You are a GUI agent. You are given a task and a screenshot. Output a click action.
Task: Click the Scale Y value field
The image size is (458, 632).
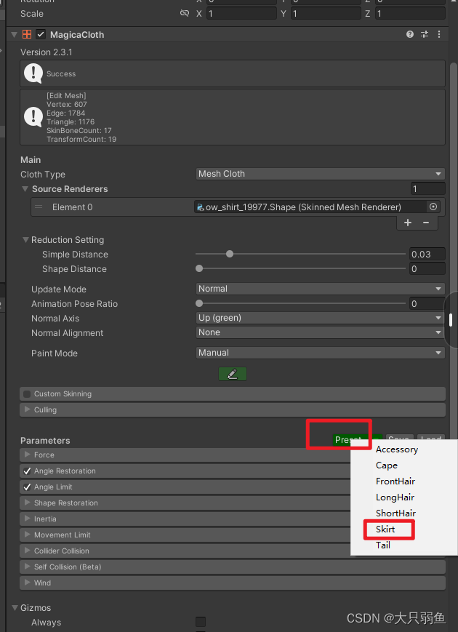point(326,13)
